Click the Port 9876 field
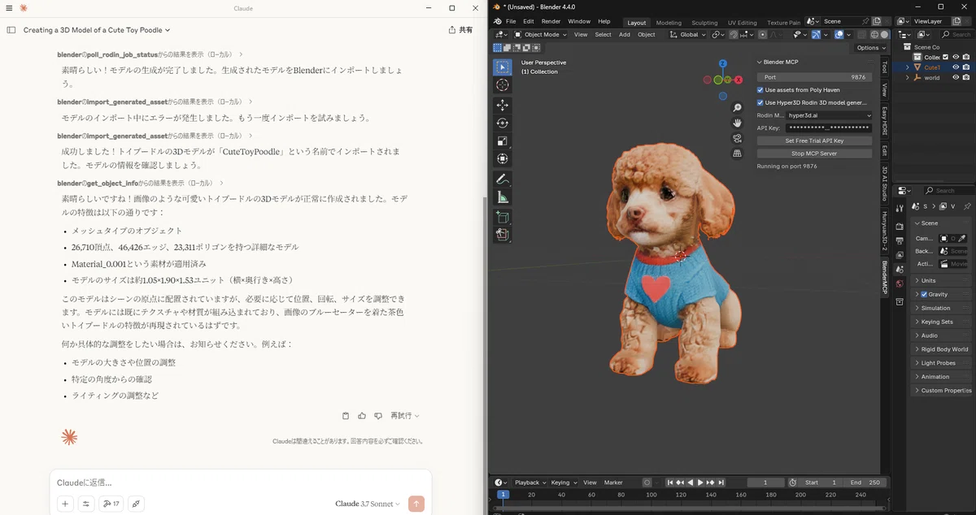976x515 pixels. coord(814,77)
